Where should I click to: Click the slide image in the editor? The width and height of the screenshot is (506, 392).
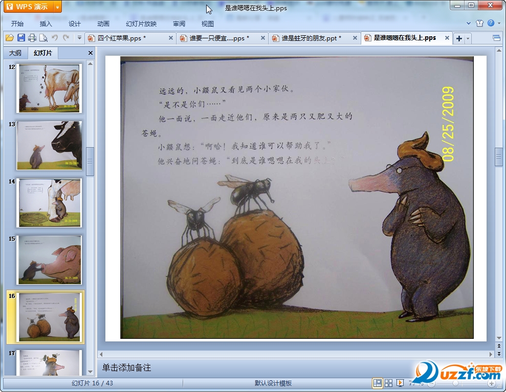click(x=297, y=198)
